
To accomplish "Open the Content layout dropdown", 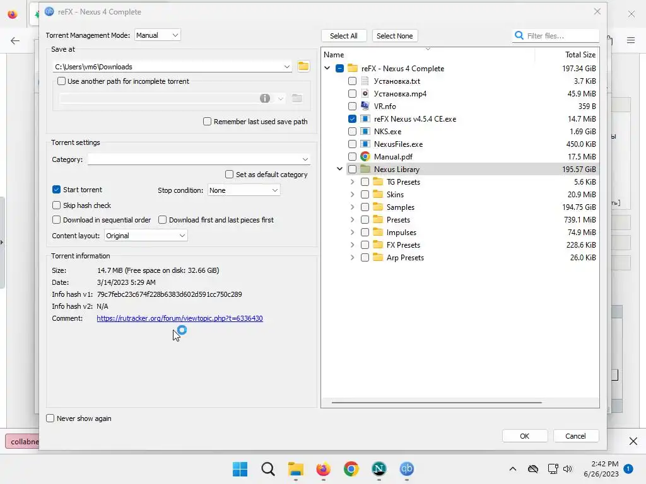I will click(x=146, y=236).
